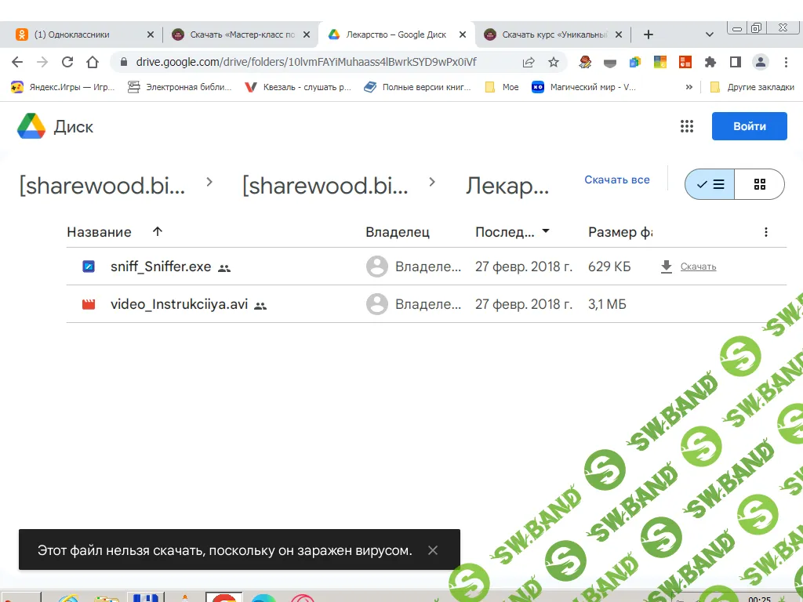Open the browser extensions puzzle icon
This screenshot has height=602, width=803.
pyautogui.click(x=710, y=62)
